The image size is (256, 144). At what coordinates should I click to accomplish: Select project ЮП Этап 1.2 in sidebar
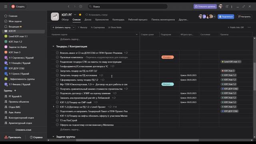pyautogui.click(x=15, y=42)
